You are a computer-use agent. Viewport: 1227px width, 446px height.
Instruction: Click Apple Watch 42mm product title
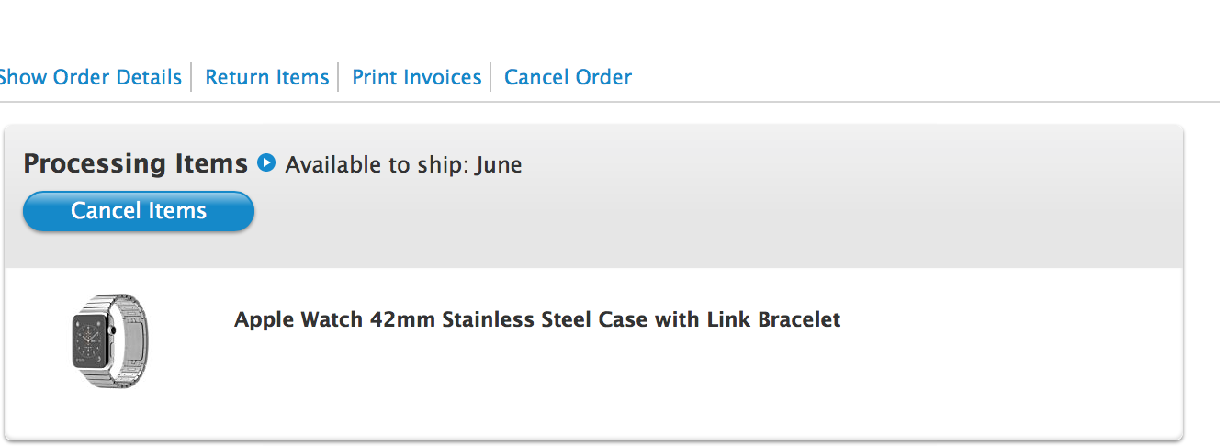pyautogui.click(x=538, y=320)
